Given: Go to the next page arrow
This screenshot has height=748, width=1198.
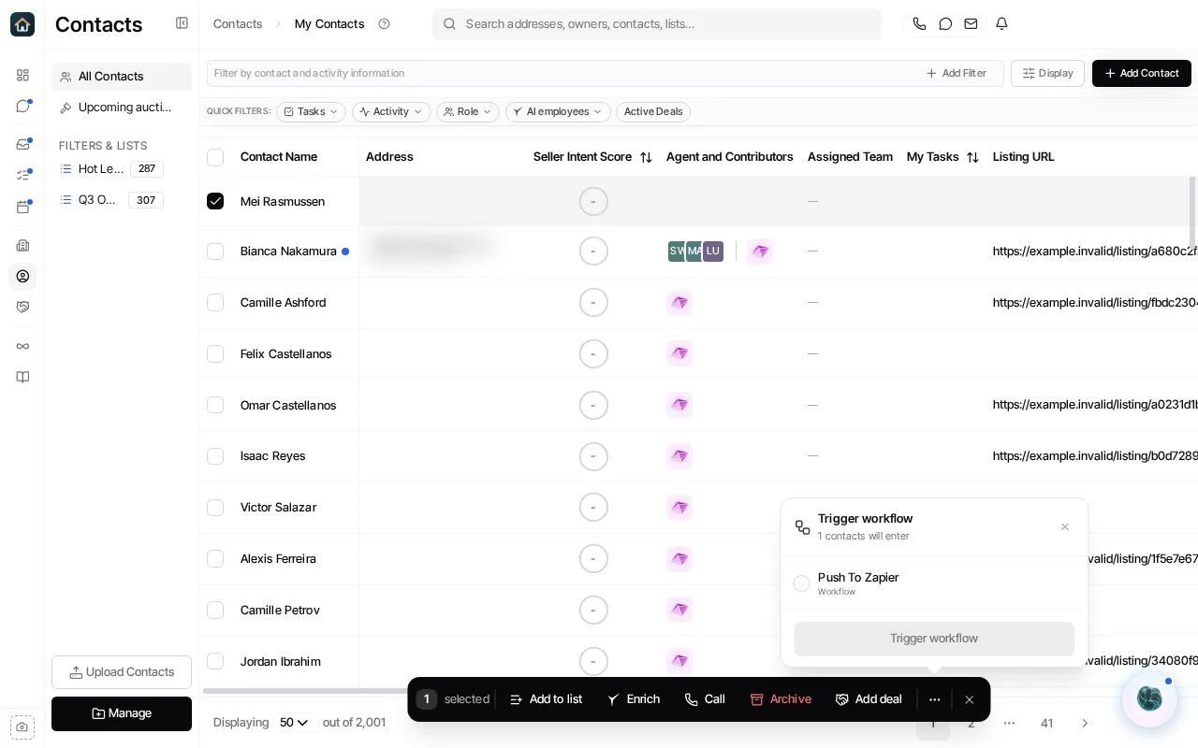Looking at the screenshot, I should point(1085,723).
